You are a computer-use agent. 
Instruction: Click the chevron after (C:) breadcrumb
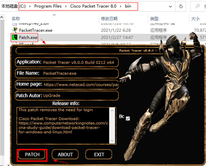[x=30, y=6]
